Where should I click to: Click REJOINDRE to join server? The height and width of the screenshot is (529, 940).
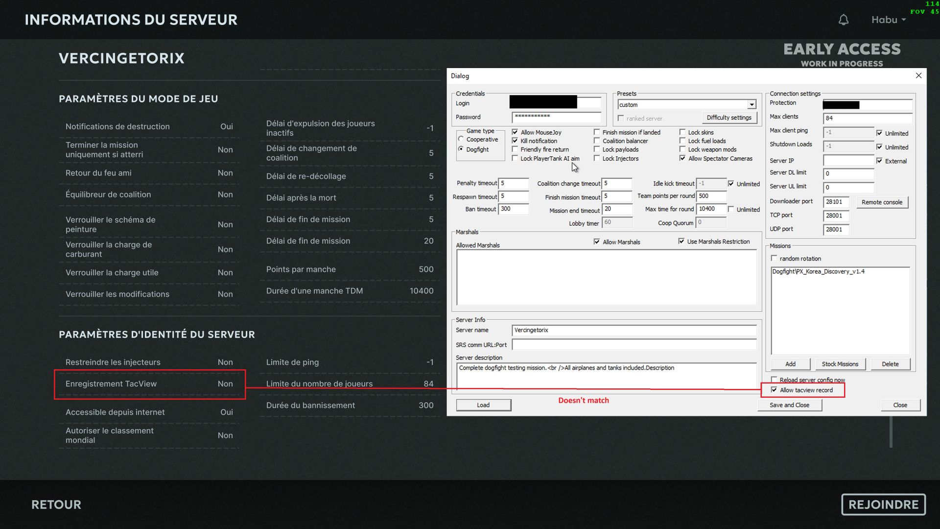[883, 505]
